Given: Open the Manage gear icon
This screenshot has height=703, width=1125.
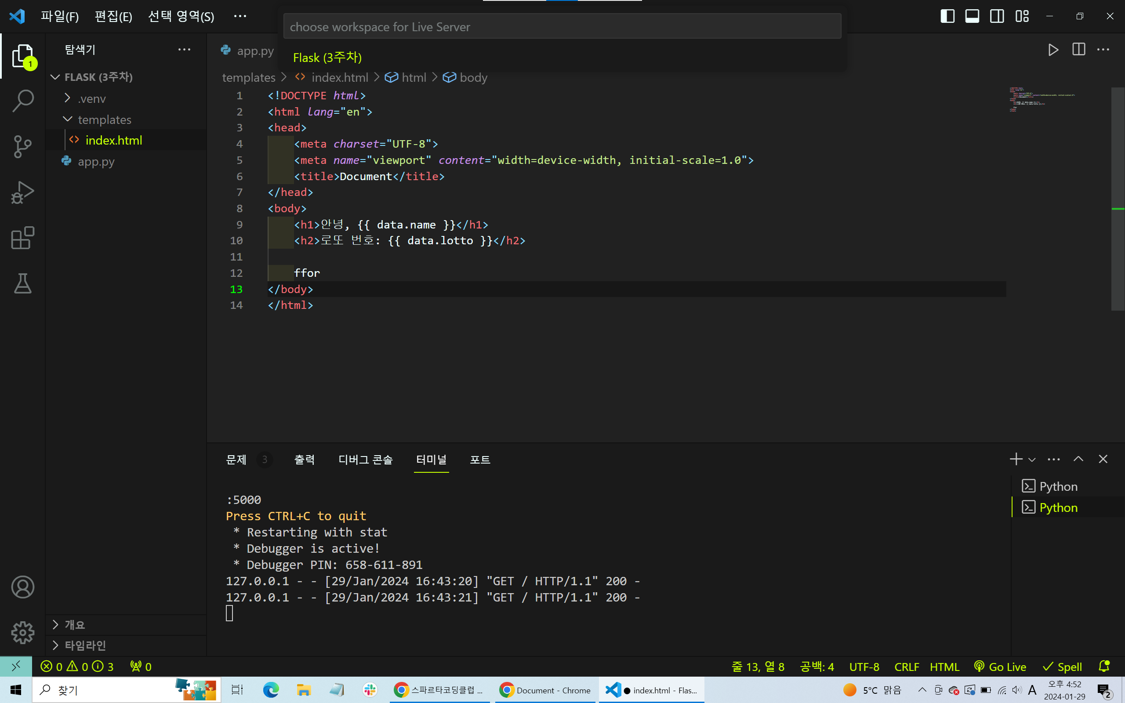Looking at the screenshot, I should coord(22,632).
